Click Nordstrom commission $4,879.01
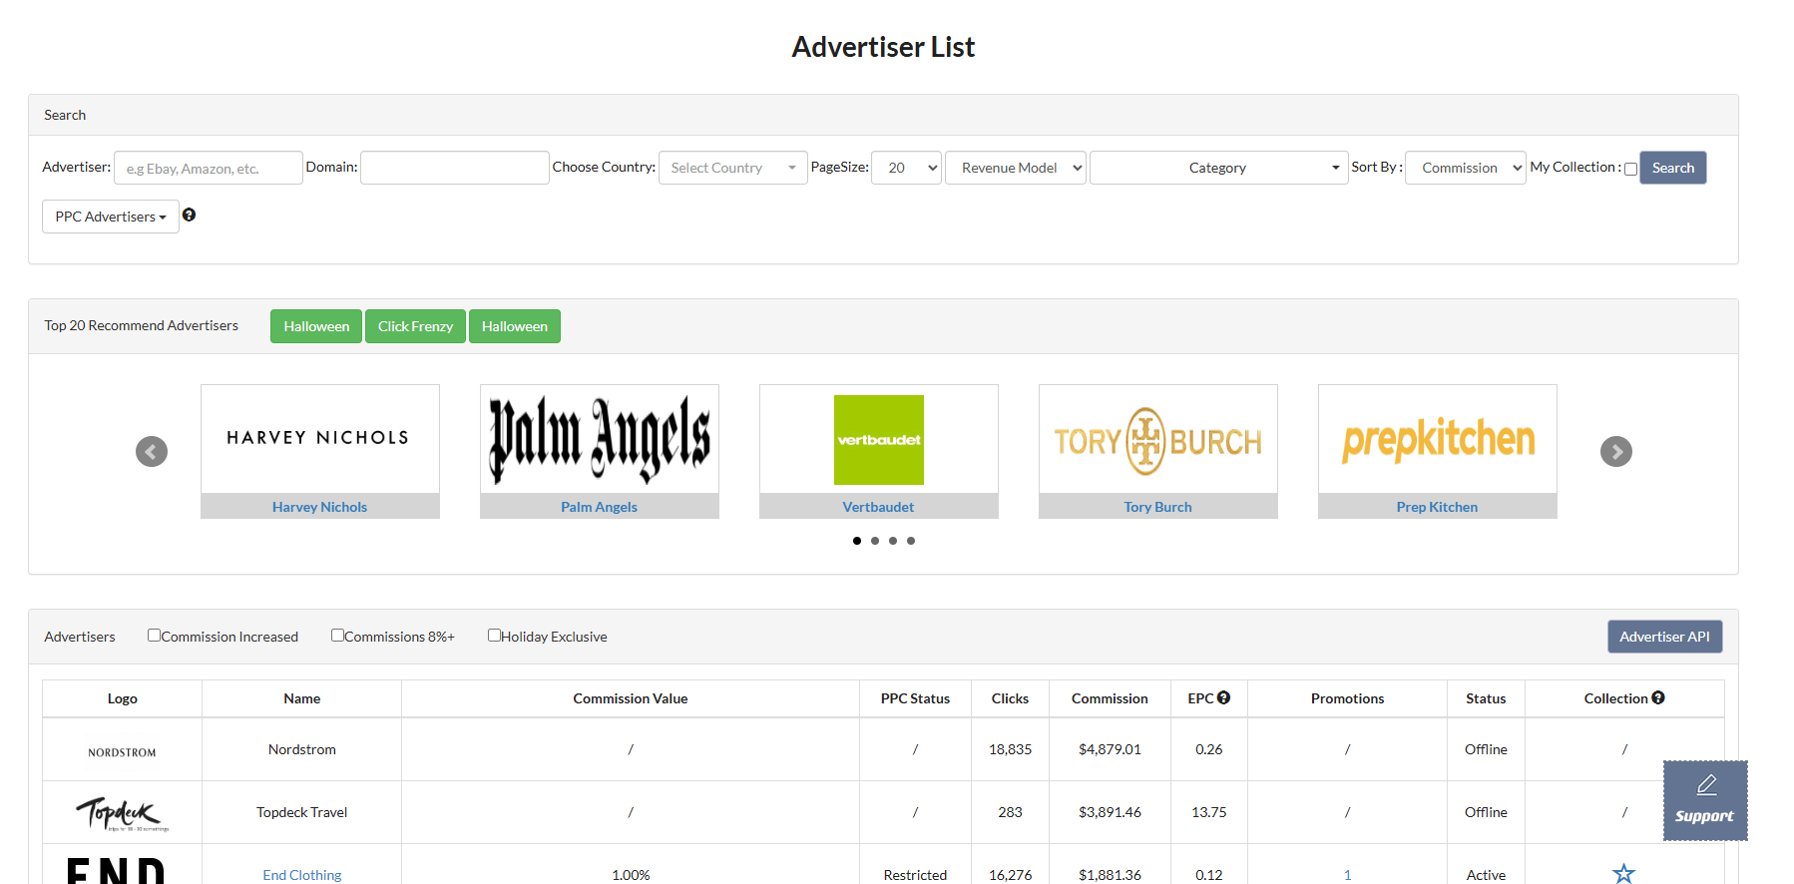This screenshot has width=1794, height=884. click(x=1110, y=749)
